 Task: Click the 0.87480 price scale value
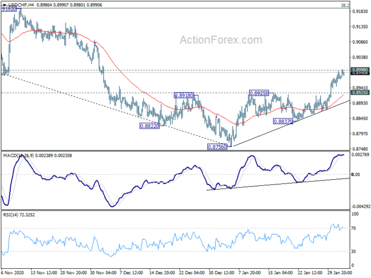coord(360,149)
